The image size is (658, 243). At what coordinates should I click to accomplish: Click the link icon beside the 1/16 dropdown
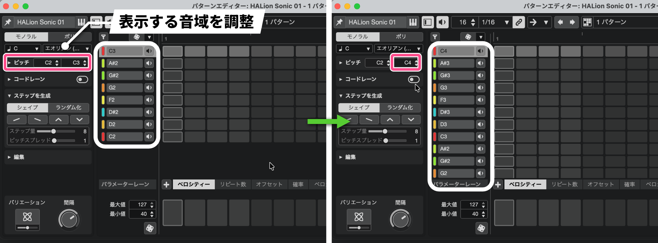[519, 22]
